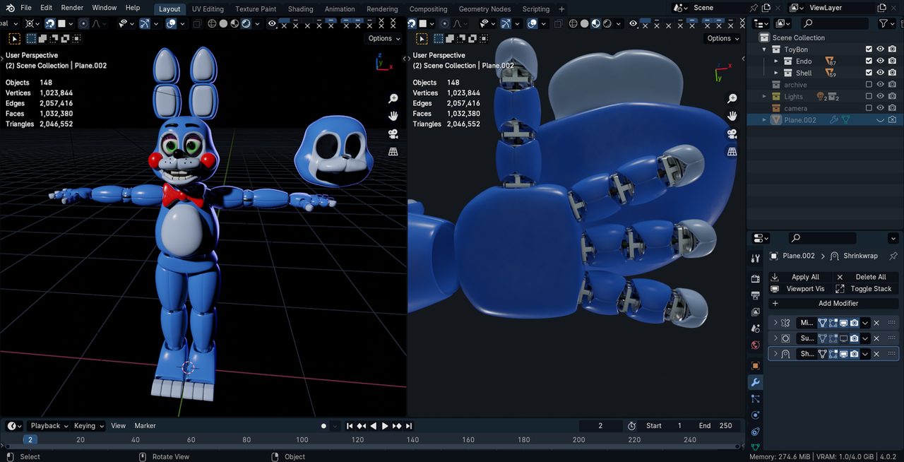Click the zoom magnifier gizmo in right viewport
This screenshot has height=462, width=904.
coord(732,99)
